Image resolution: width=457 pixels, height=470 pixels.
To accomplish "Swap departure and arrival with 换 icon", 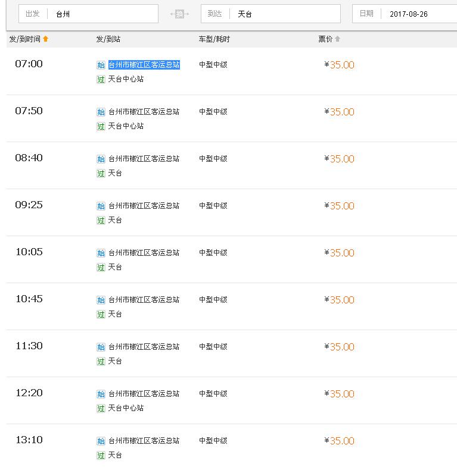I will pos(179,14).
